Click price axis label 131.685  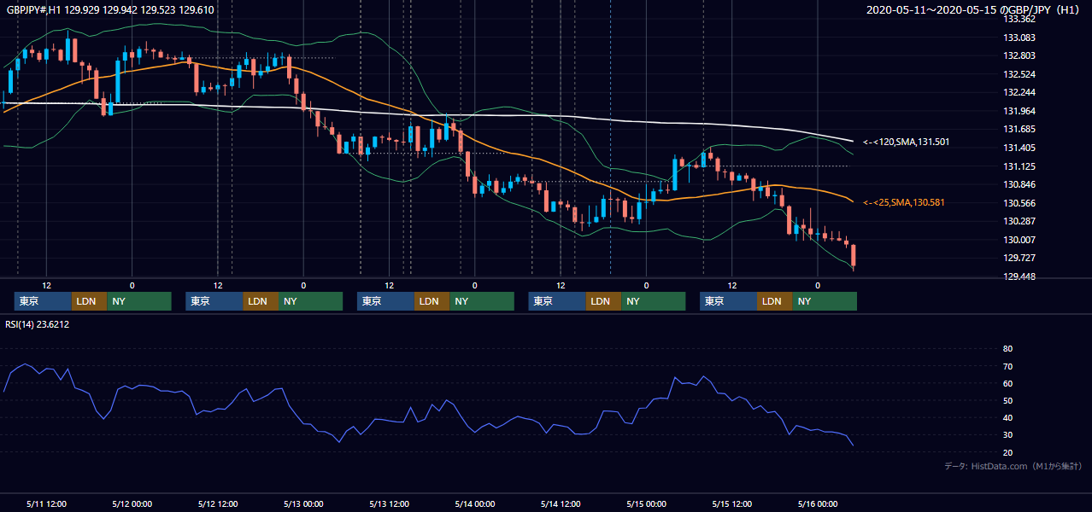click(1019, 129)
